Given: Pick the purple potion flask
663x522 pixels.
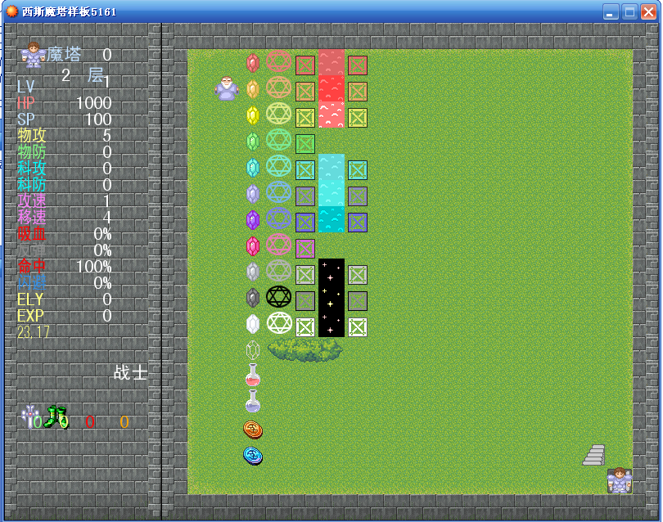Looking at the screenshot, I should [253, 401].
